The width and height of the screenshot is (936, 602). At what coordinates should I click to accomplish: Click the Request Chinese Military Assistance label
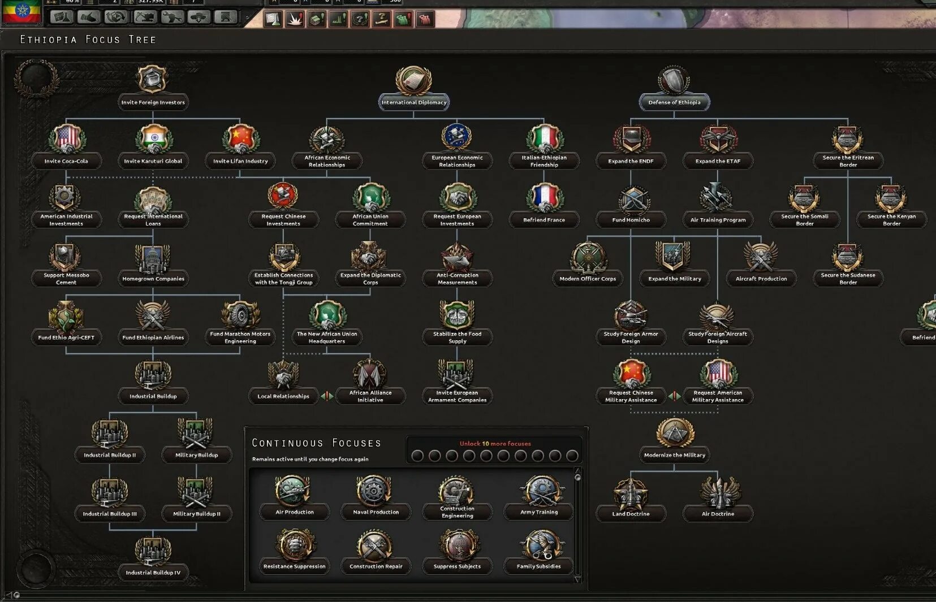[x=631, y=396]
